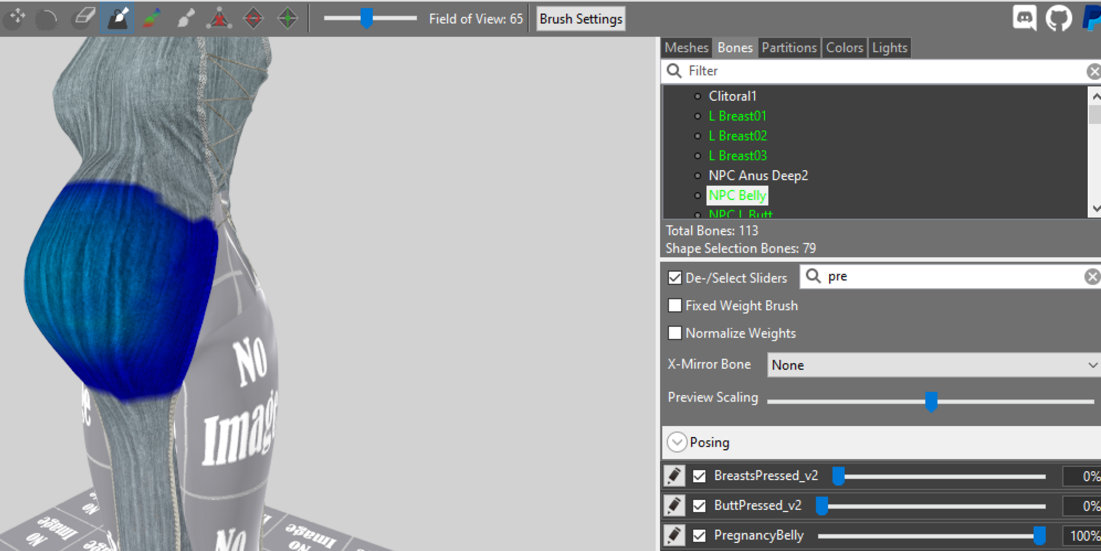Click the bone Filter magnifier icon
The width and height of the screenshot is (1101, 551).
(x=674, y=70)
